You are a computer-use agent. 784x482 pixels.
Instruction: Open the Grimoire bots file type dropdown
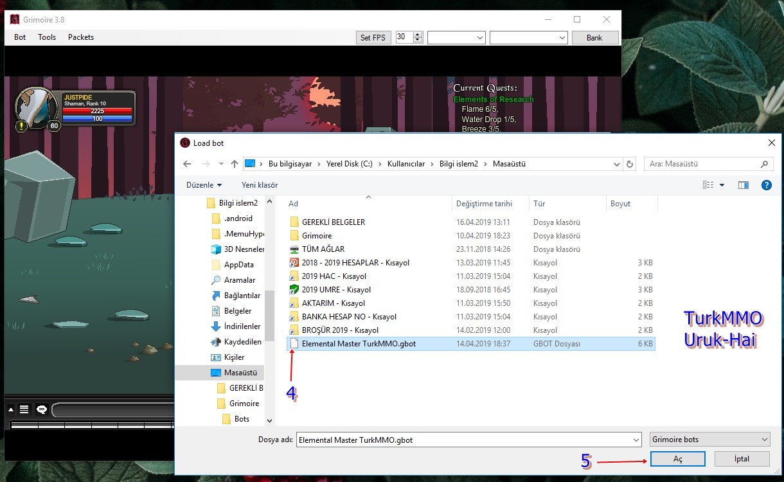pyautogui.click(x=710, y=440)
